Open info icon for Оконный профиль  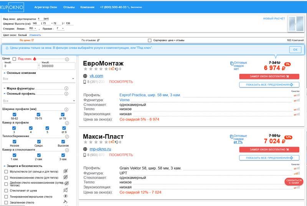click(66, 93)
